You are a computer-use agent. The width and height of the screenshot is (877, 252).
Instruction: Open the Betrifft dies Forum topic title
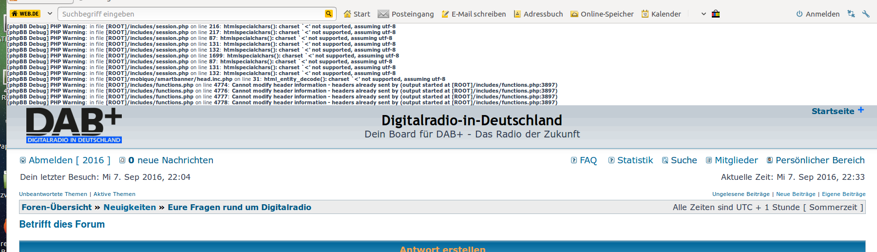click(62, 224)
